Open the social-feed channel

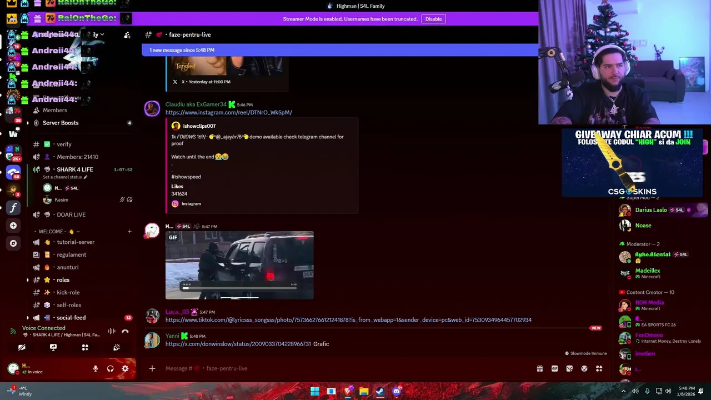(x=71, y=318)
